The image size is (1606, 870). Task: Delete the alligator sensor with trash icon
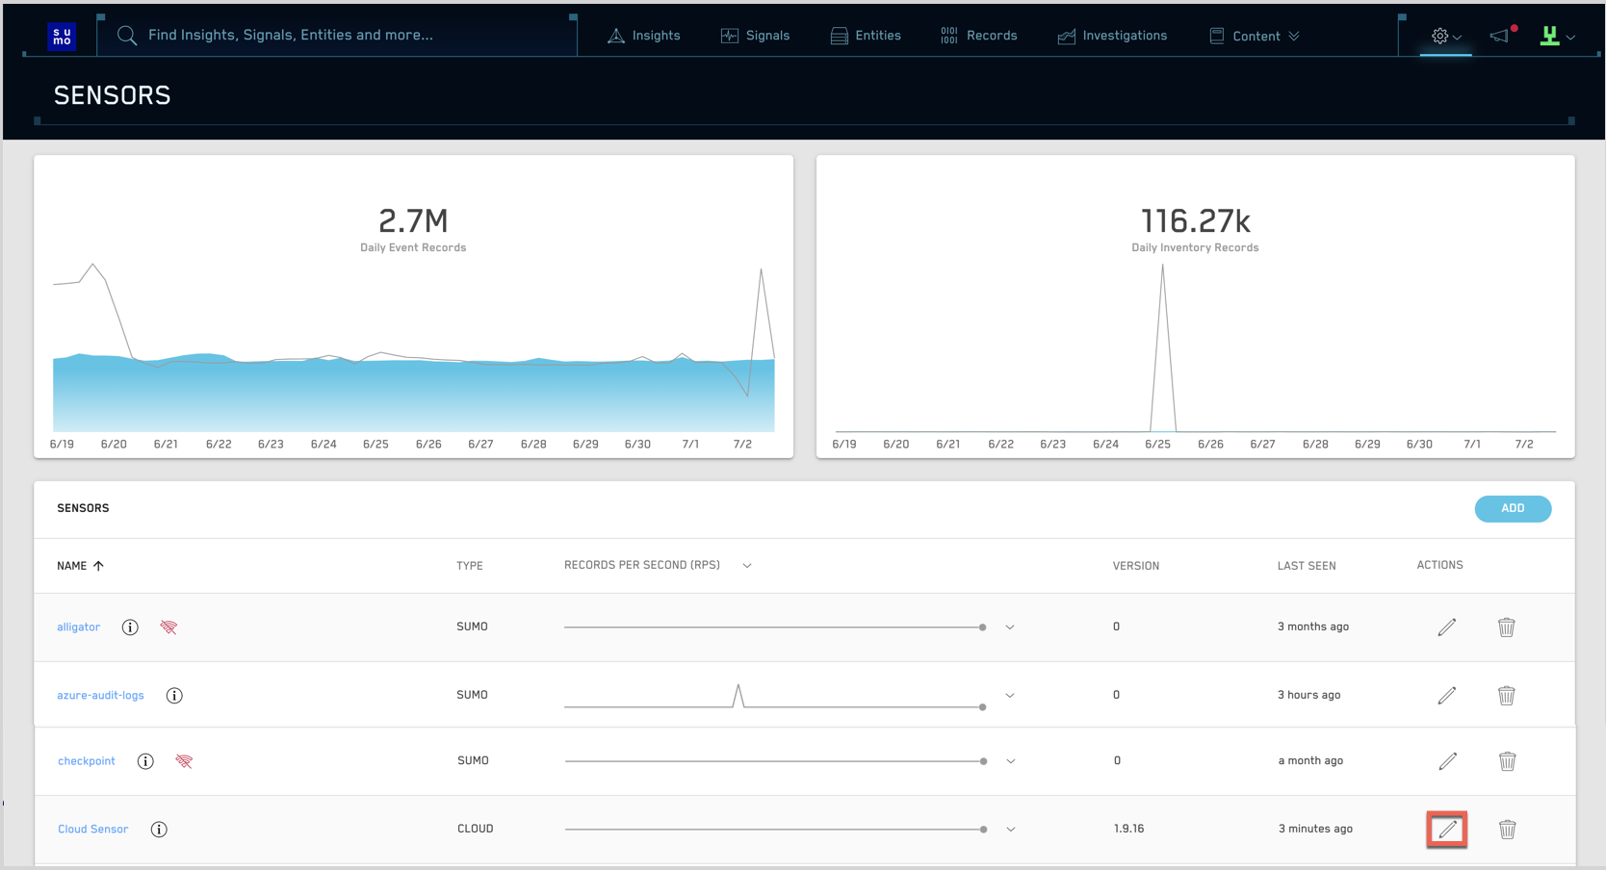[1506, 627]
